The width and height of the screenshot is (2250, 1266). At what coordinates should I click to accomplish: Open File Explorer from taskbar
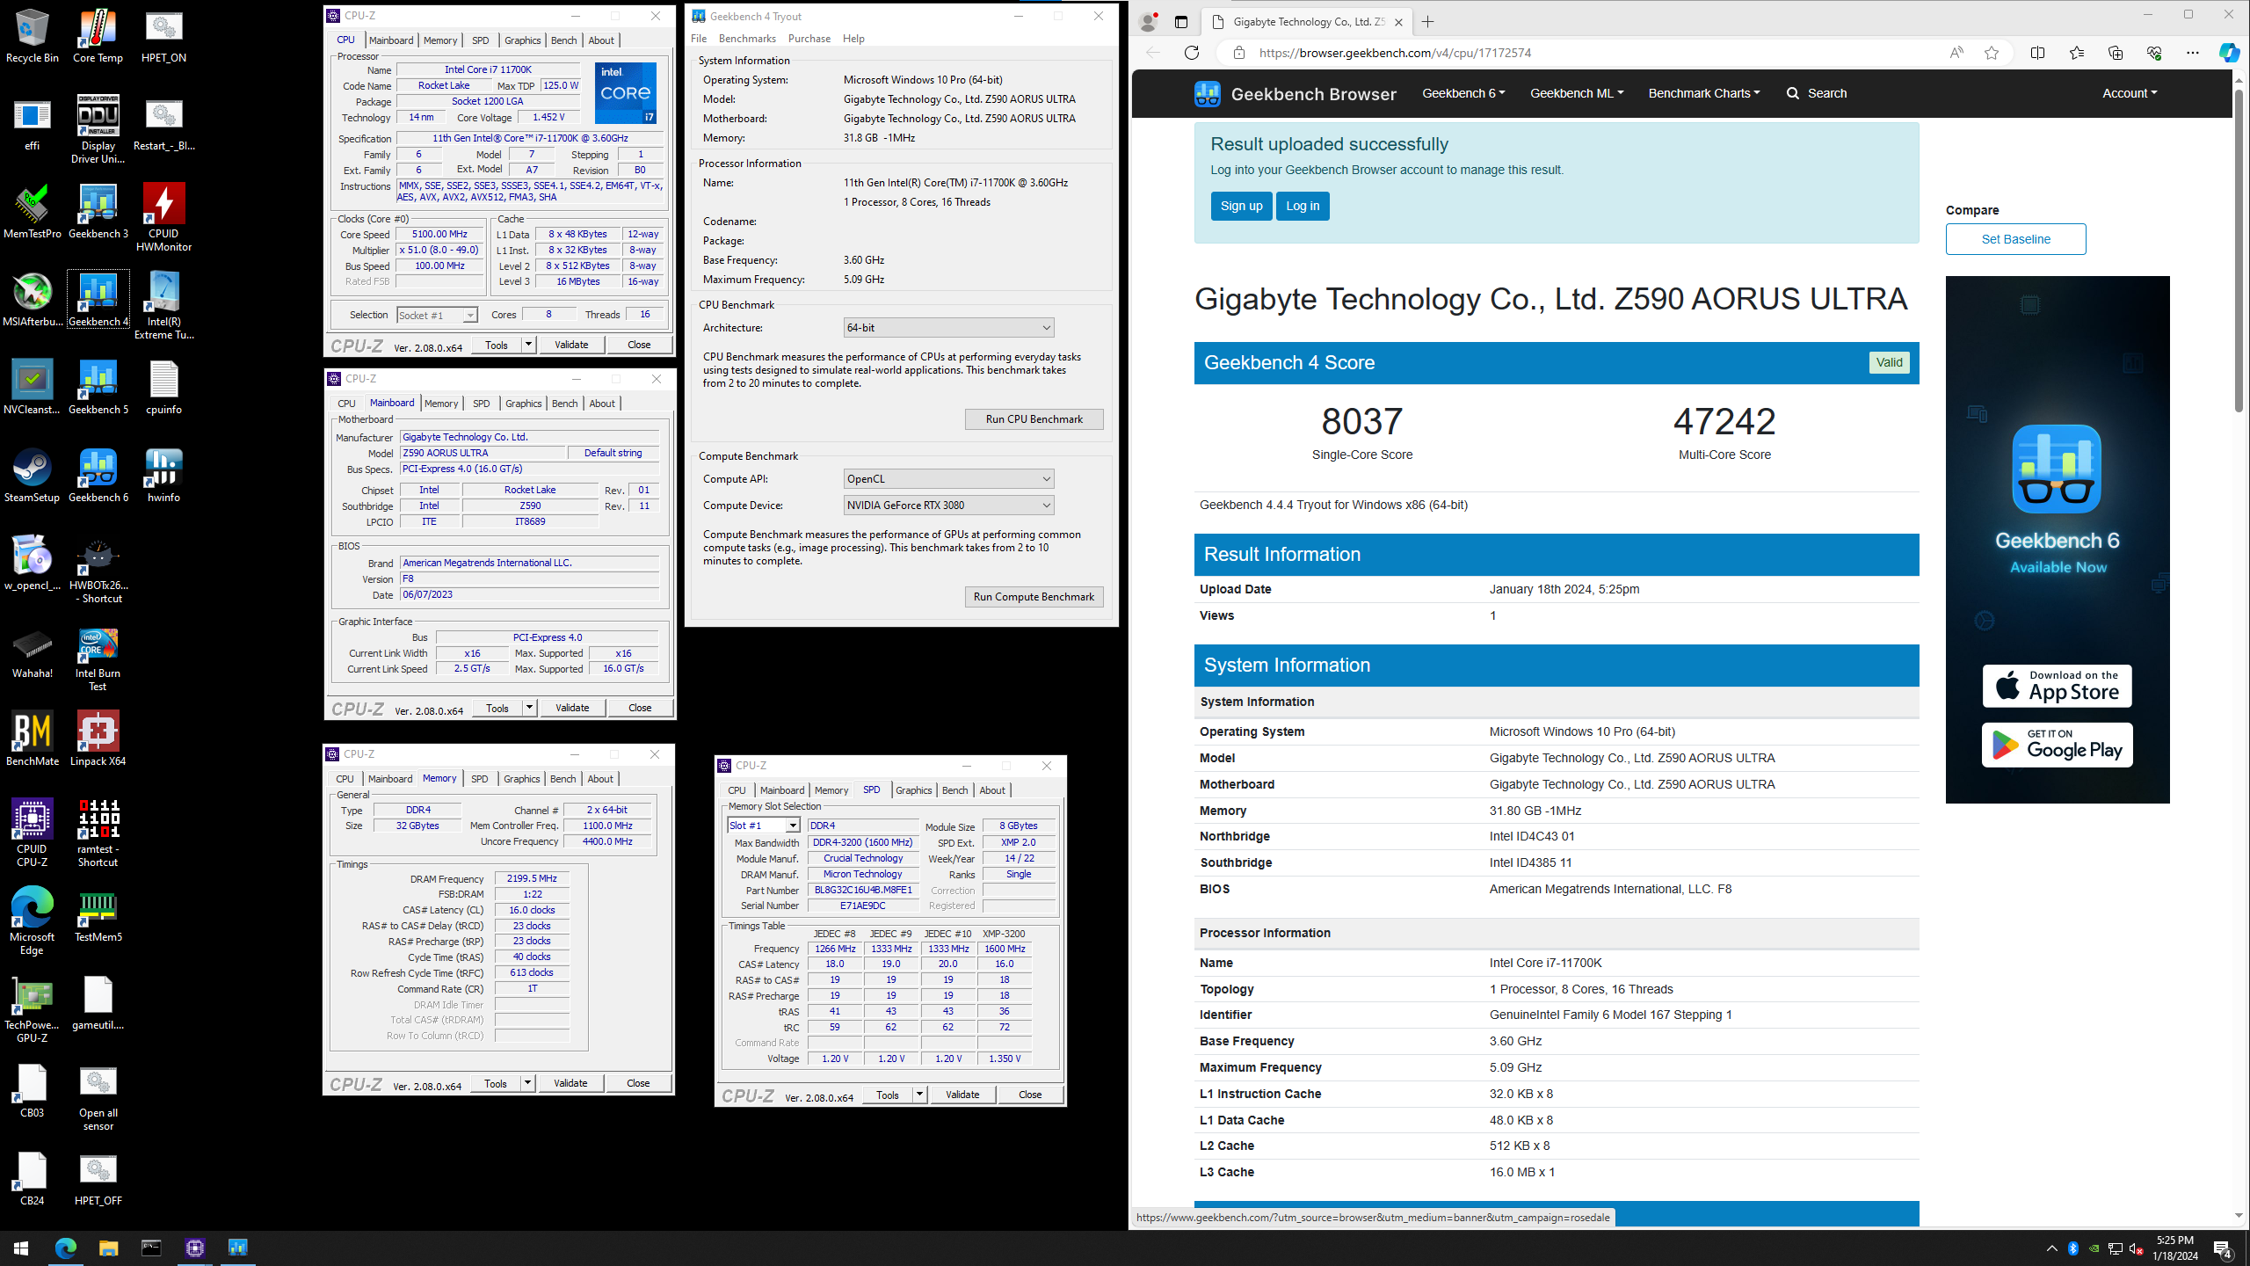point(108,1248)
